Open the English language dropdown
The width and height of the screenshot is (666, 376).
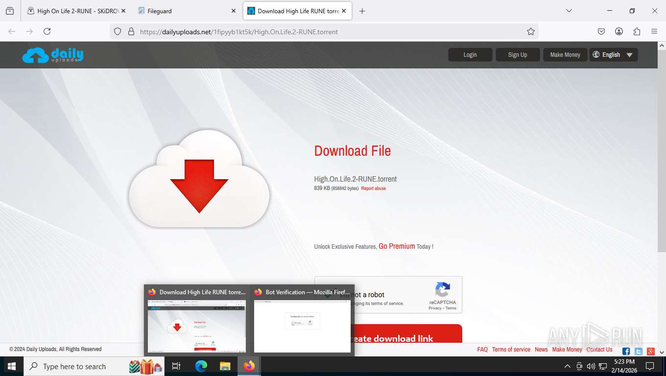pyautogui.click(x=614, y=55)
